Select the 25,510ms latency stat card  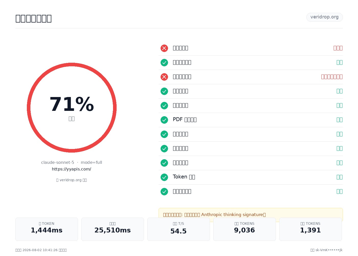[113, 229]
